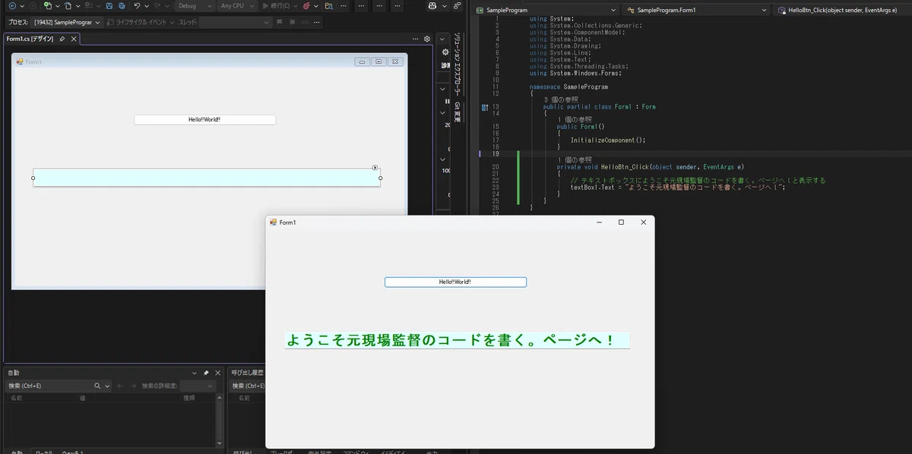Open the SampleProgram project navigation dropdown
This screenshot has height=454, width=912.
[546, 11]
